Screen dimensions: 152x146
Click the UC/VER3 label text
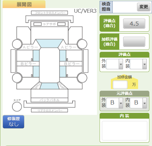pos(85,11)
